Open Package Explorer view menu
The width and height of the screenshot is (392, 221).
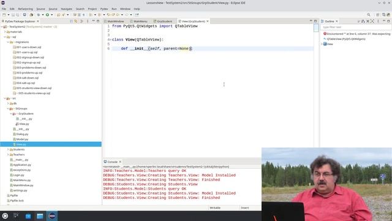(x=88, y=21)
